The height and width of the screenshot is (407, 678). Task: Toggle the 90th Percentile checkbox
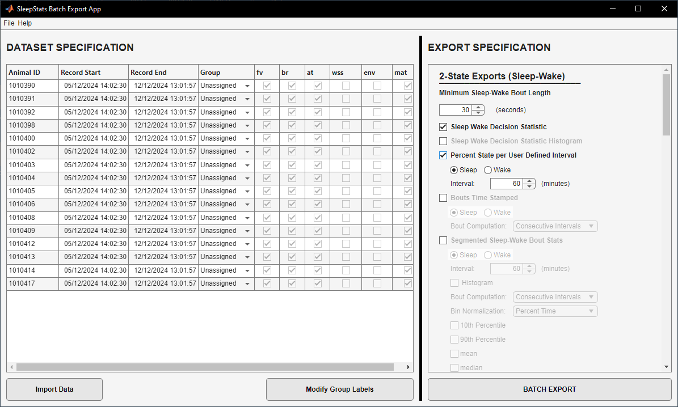454,340
